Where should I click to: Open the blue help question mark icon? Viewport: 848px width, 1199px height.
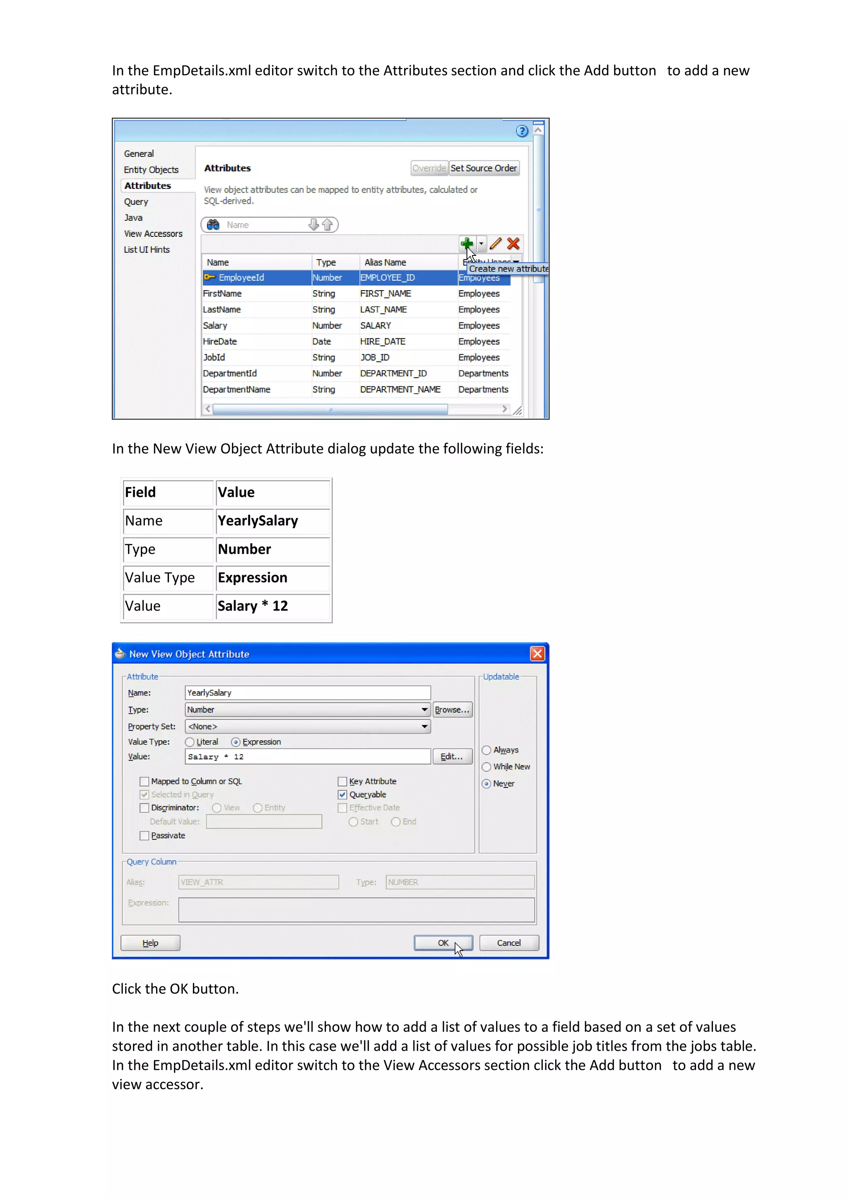[x=522, y=131]
